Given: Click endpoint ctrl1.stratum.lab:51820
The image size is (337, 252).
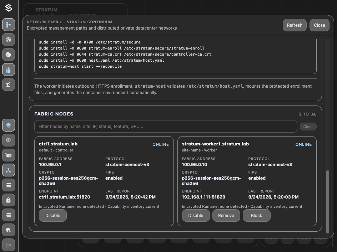Looking at the screenshot, I should point(65,197).
